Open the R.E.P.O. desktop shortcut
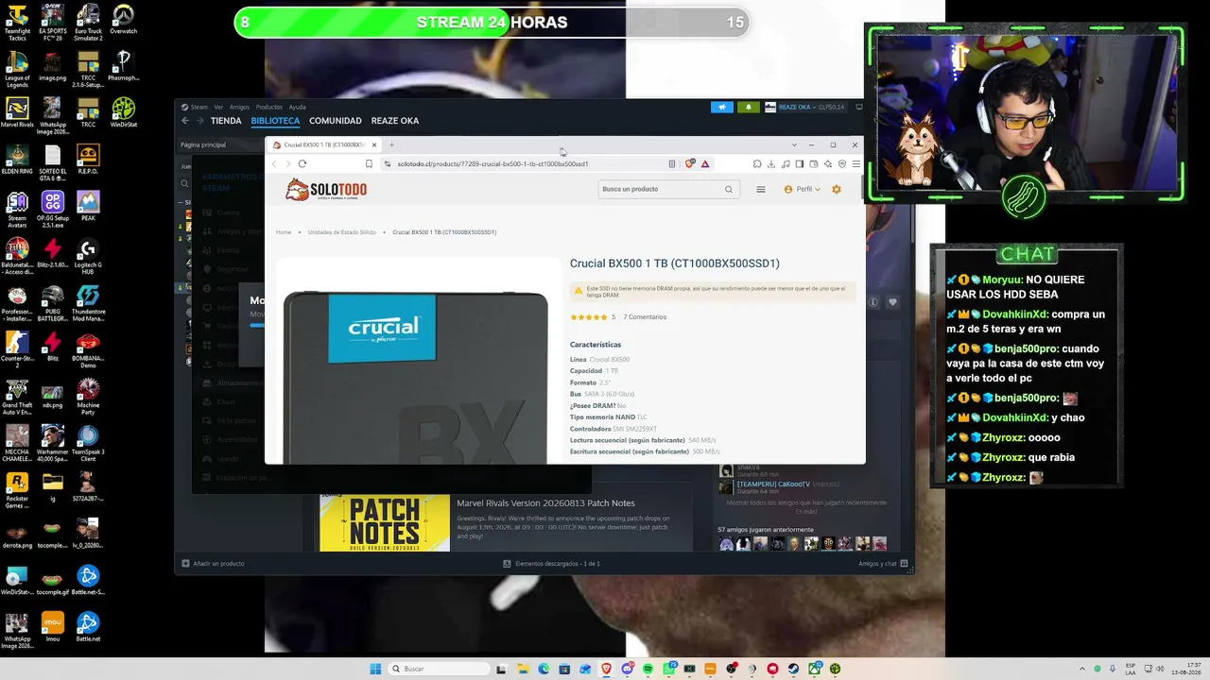The width and height of the screenshot is (1210, 680). [x=88, y=161]
